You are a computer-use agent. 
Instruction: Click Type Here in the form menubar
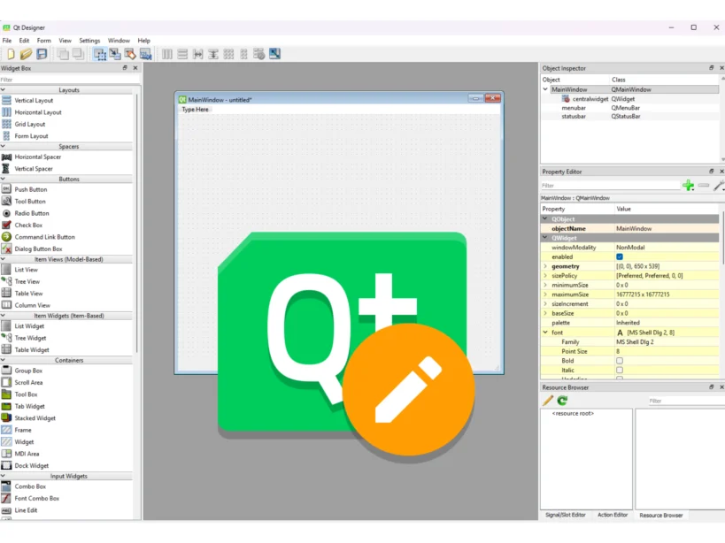click(195, 110)
